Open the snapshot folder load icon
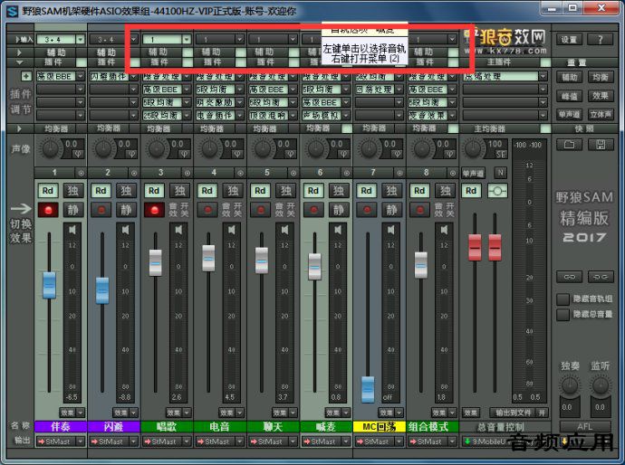The height and width of the screenshot is (465, 625). click(x=569, y=145)
